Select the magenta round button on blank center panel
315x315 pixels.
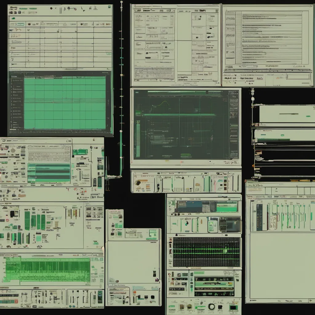click(x=157, y=280)
